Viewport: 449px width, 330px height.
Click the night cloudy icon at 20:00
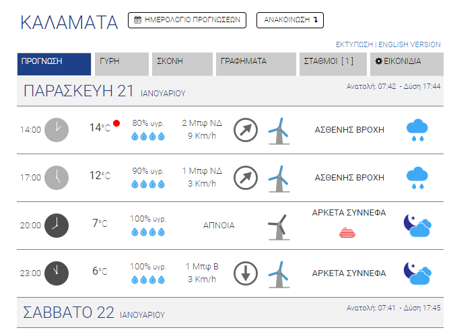coord(417,226)
